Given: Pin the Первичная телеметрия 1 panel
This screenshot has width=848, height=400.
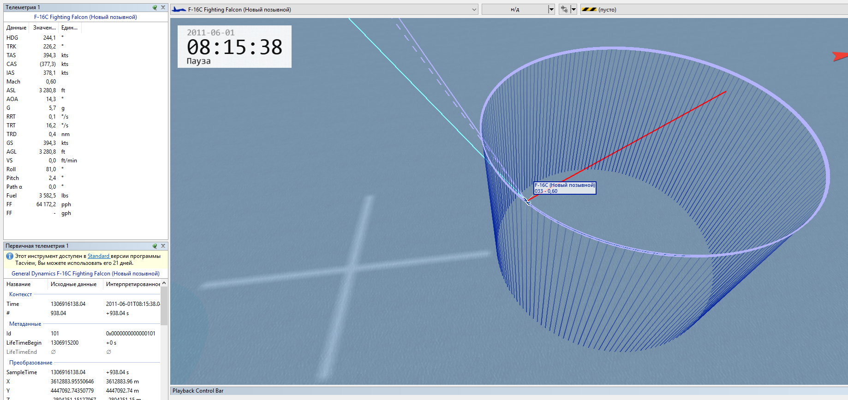Looking at the screenshot, I should coord(155,246).
